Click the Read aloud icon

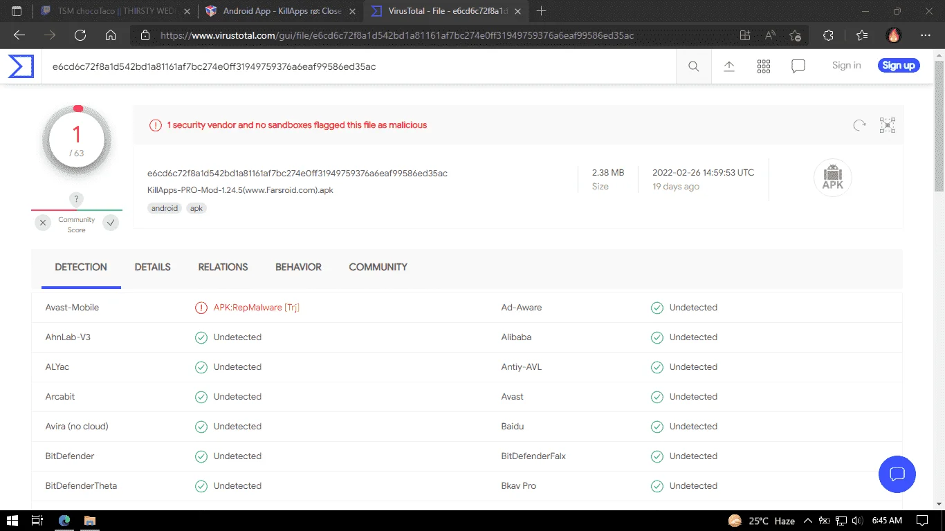(770, 35)
